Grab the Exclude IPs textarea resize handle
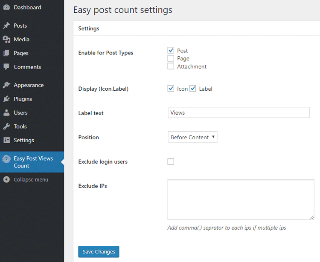The image size is (320, 262). click(311, 217)
